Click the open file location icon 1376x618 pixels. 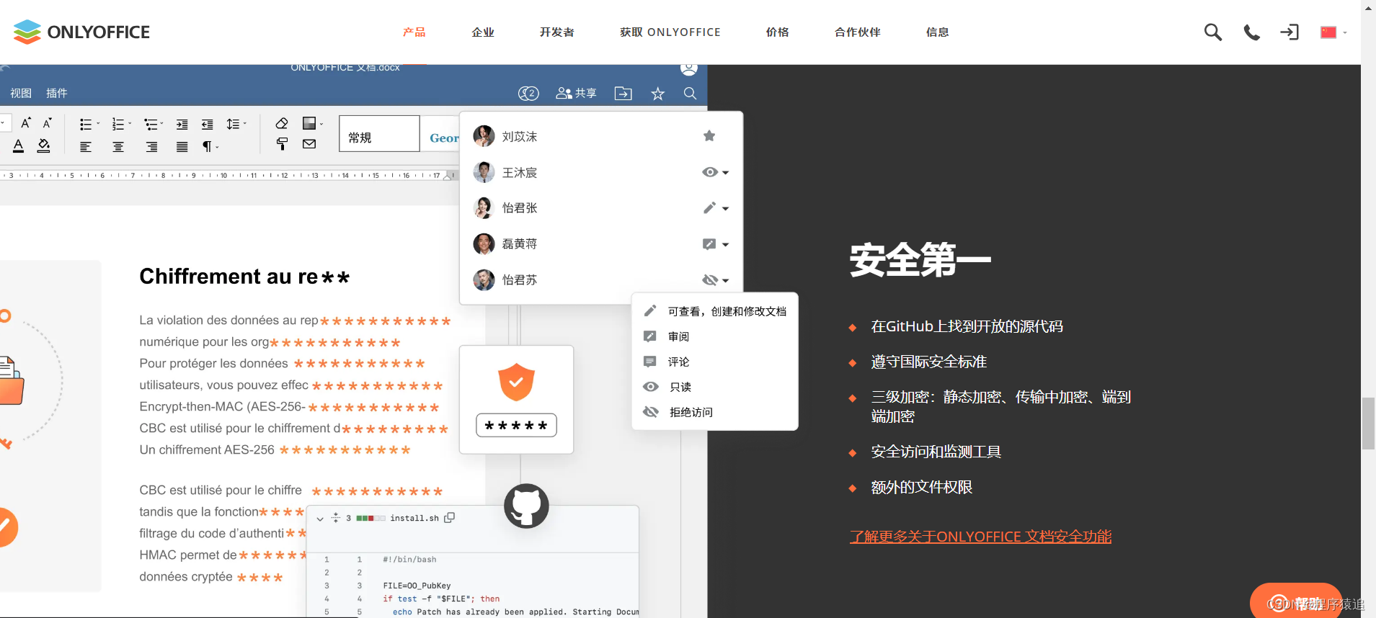(623, 93)
